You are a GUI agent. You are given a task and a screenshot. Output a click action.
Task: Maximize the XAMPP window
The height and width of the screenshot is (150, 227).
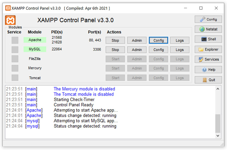coord(201,8)
